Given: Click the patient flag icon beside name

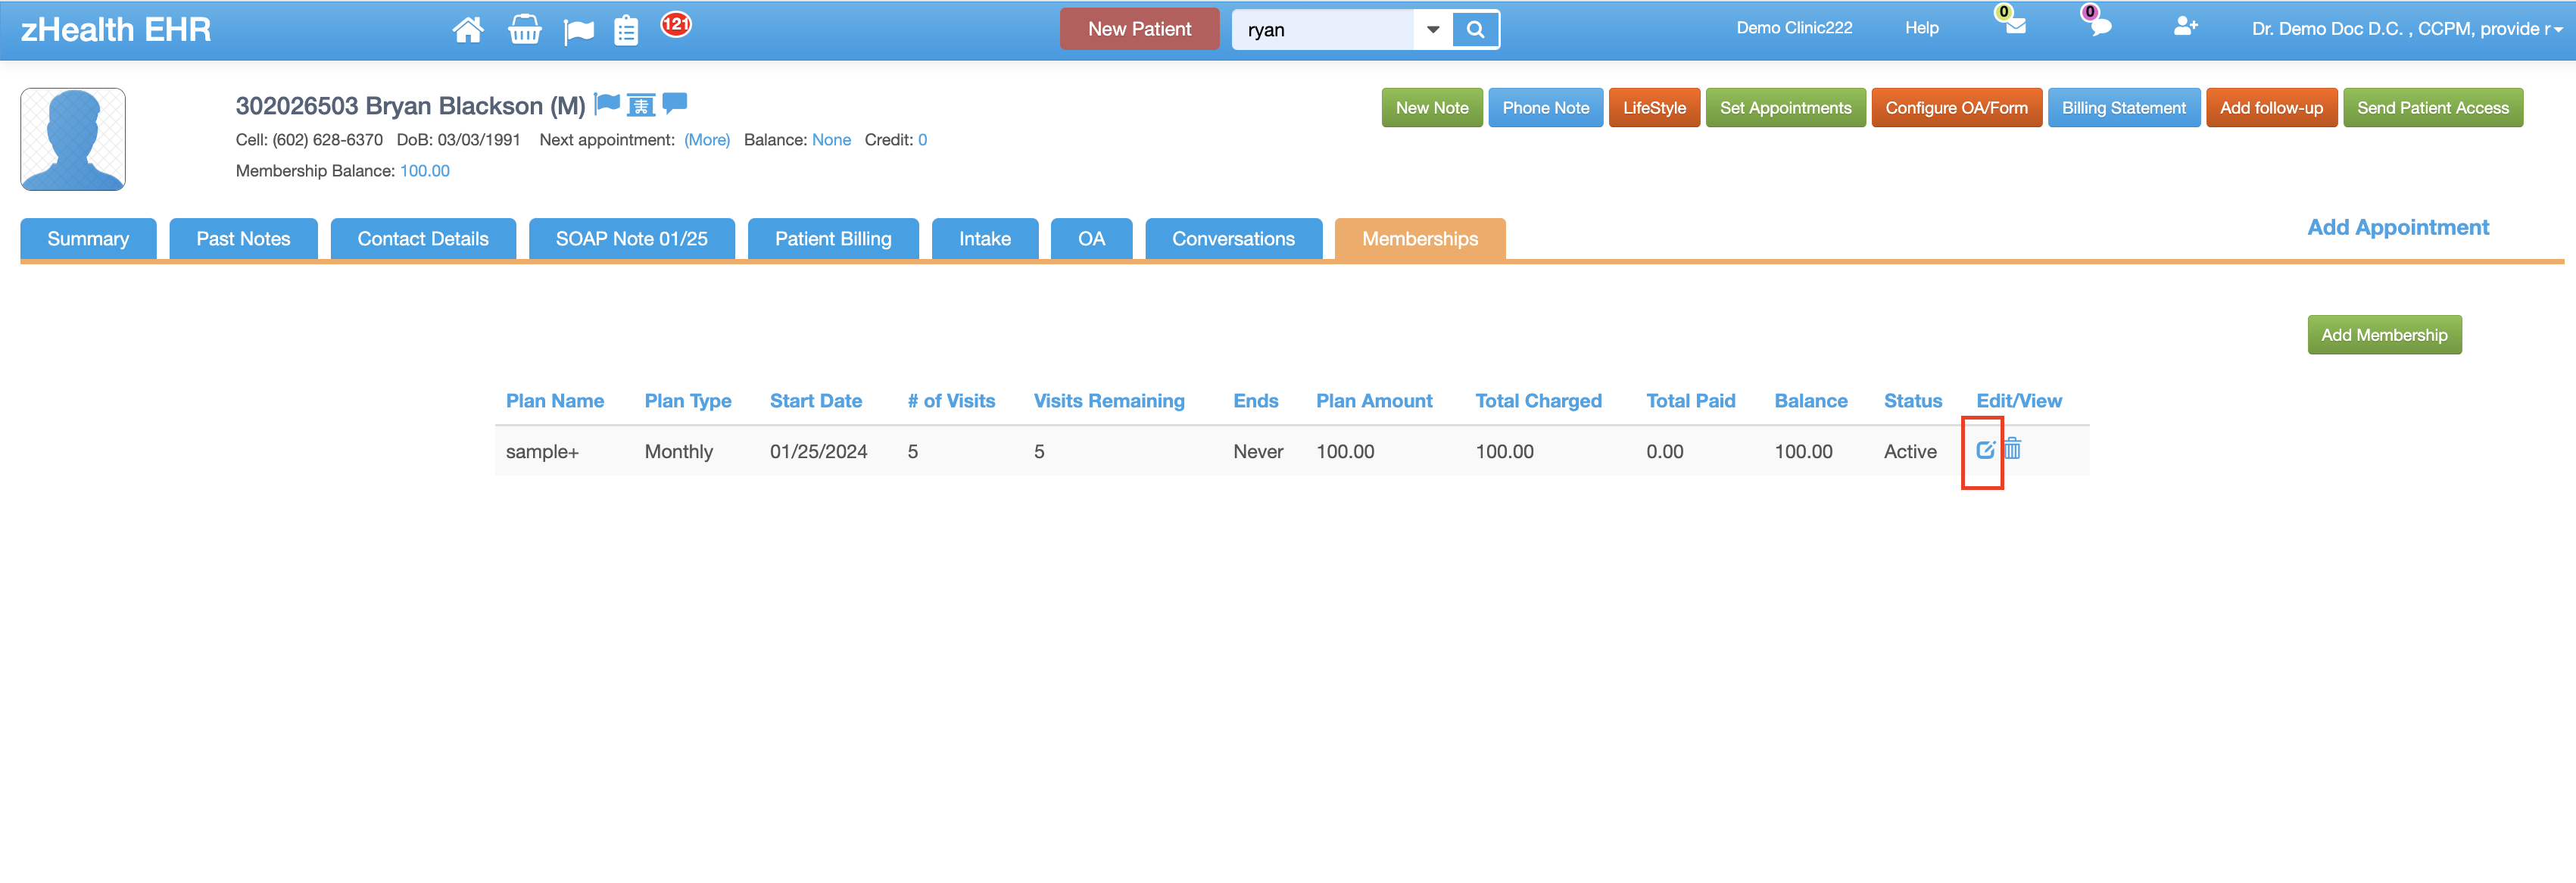Looking at the screenshot, I should 607,103.
